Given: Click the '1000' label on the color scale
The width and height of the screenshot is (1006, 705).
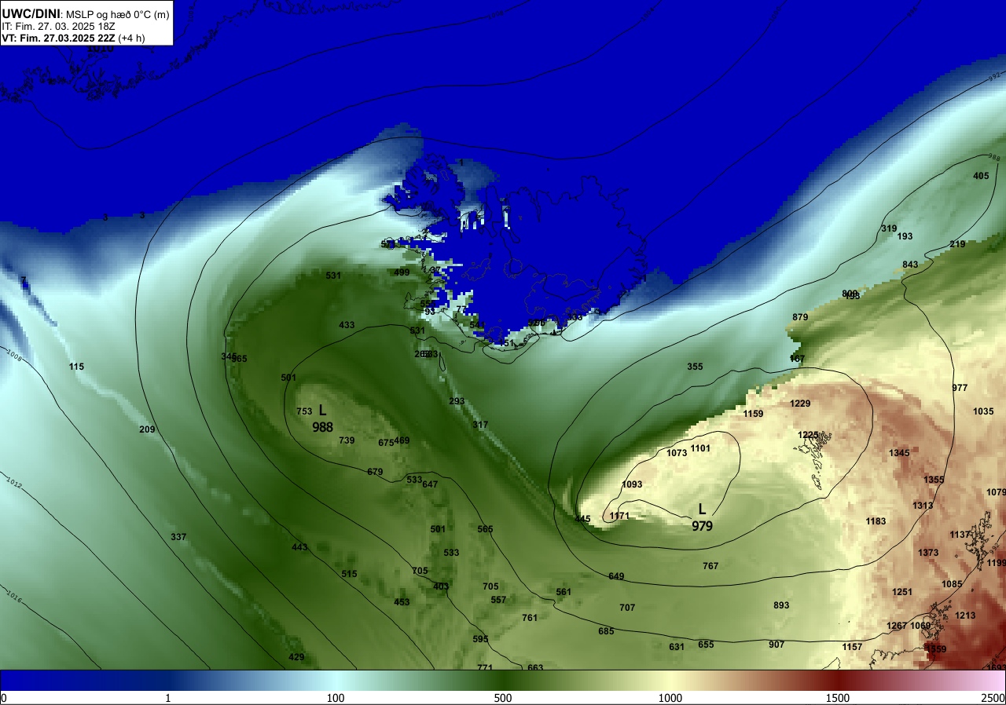Looking at the screenshot, I should (x=670, y=698).
